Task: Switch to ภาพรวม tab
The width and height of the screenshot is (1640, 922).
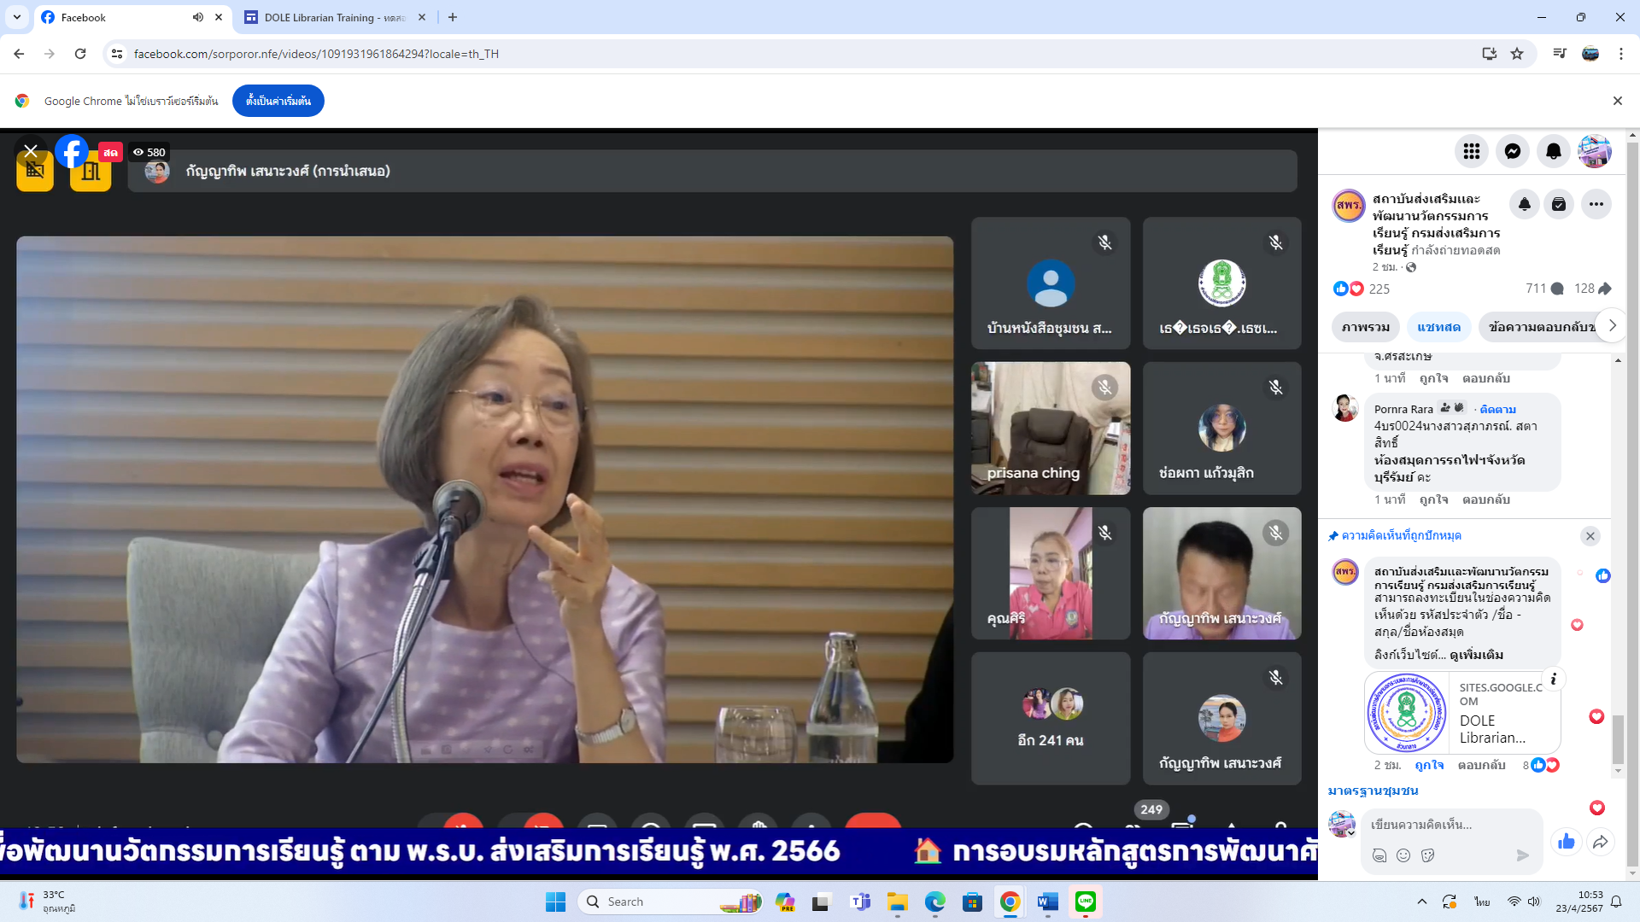Action: coord(1365,327)
